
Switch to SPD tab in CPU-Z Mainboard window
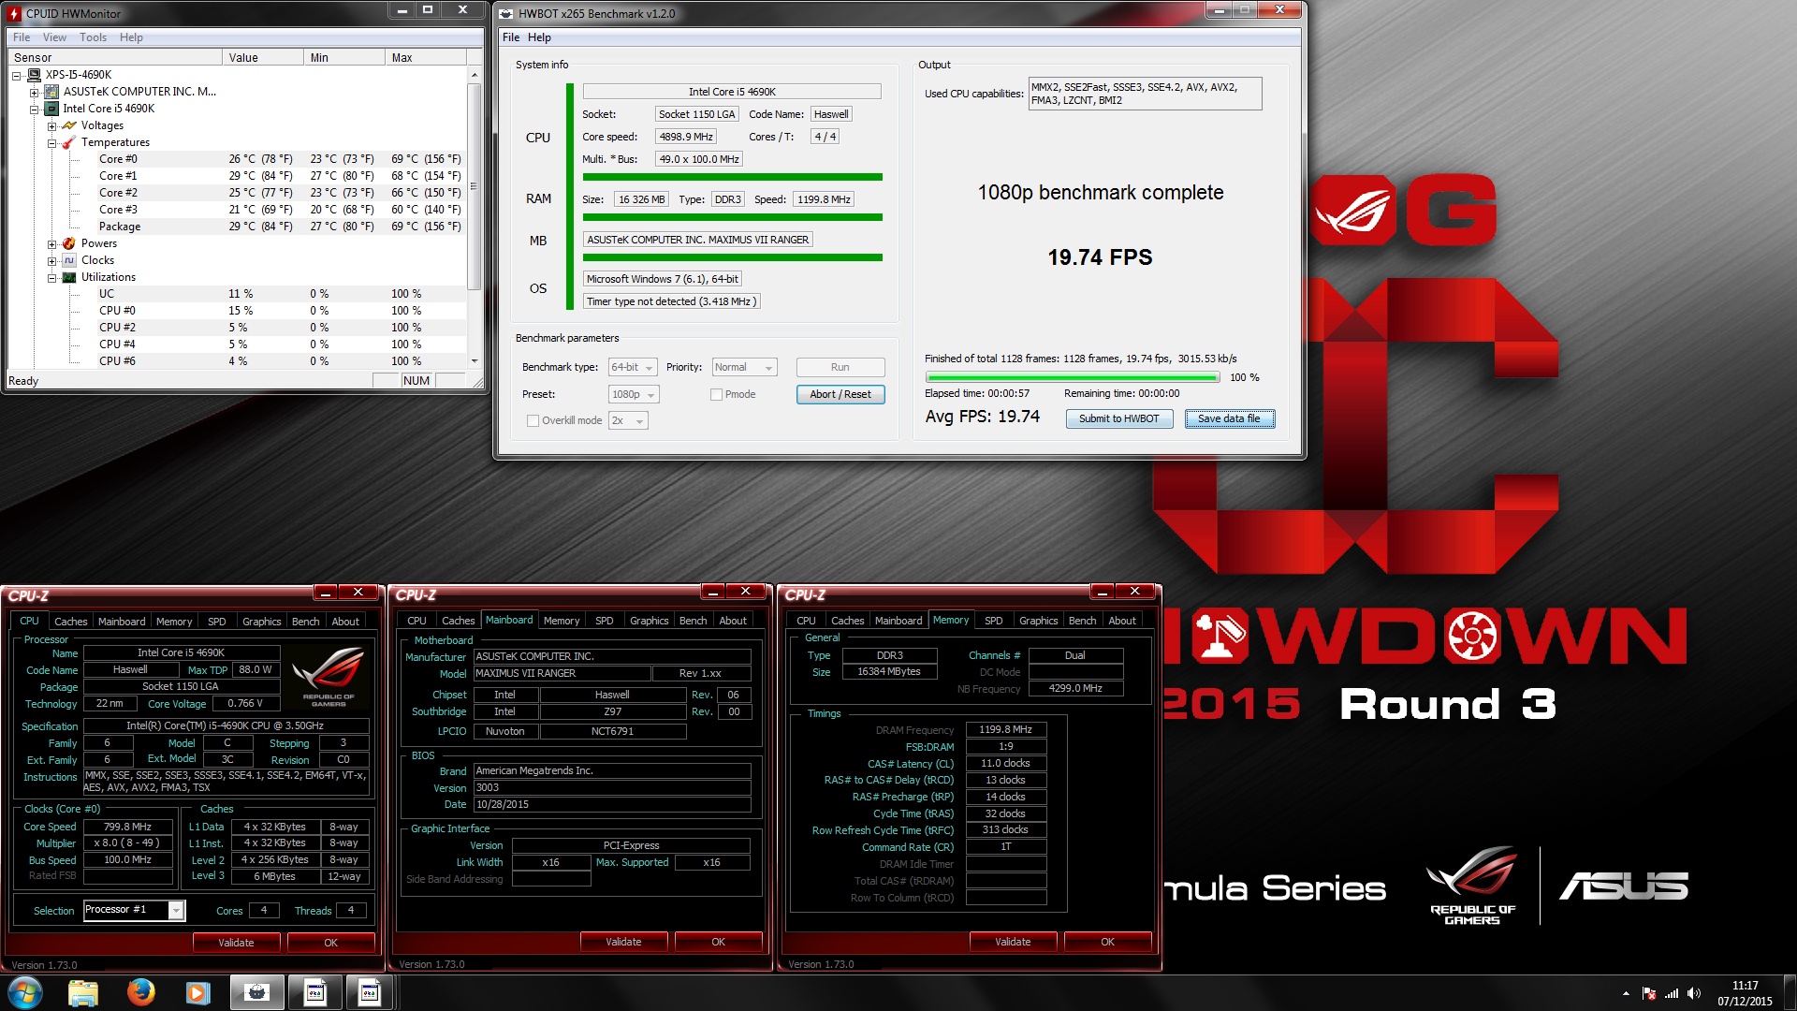coord(605,621)
